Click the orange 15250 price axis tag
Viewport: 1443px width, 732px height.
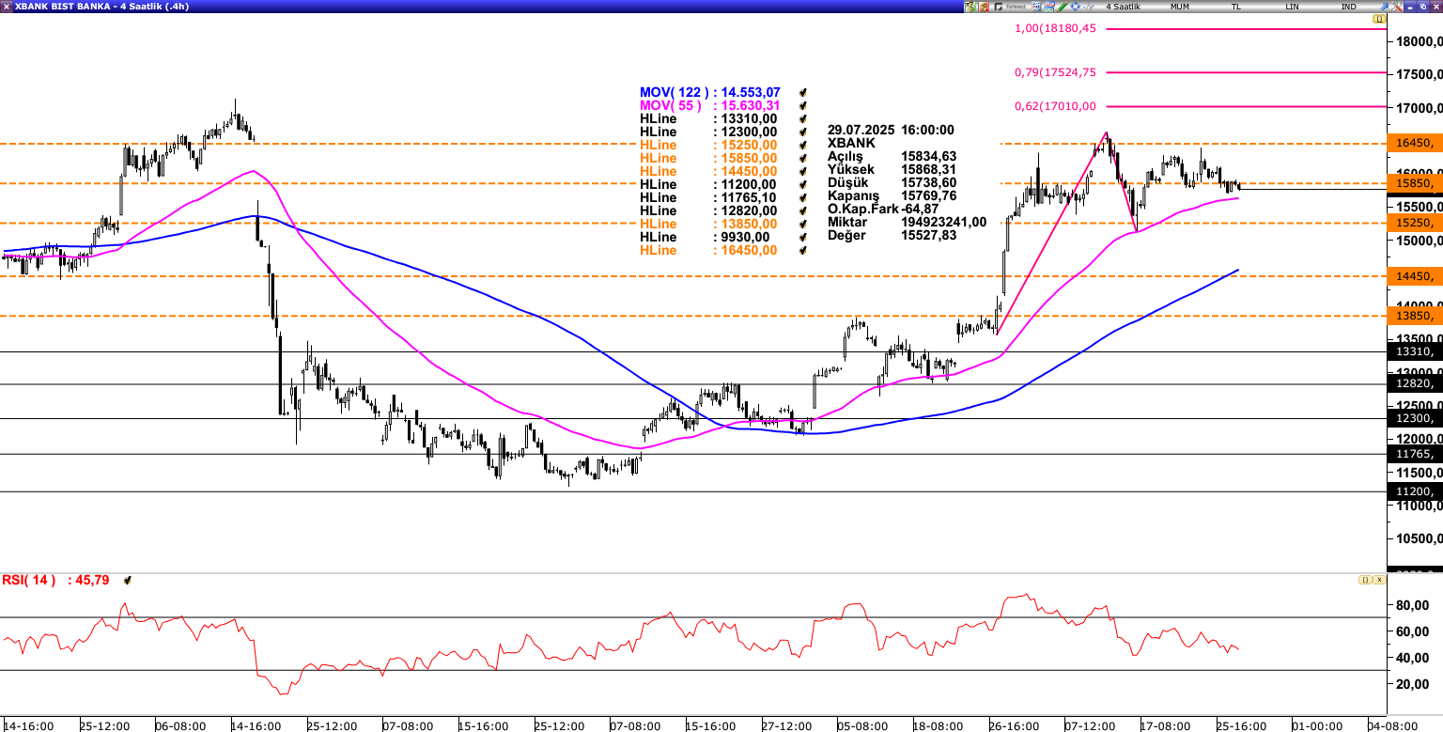click(x=1415, y=223)
